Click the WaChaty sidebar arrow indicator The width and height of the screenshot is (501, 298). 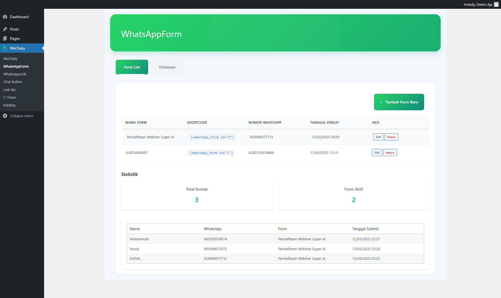tap(43, 48)
